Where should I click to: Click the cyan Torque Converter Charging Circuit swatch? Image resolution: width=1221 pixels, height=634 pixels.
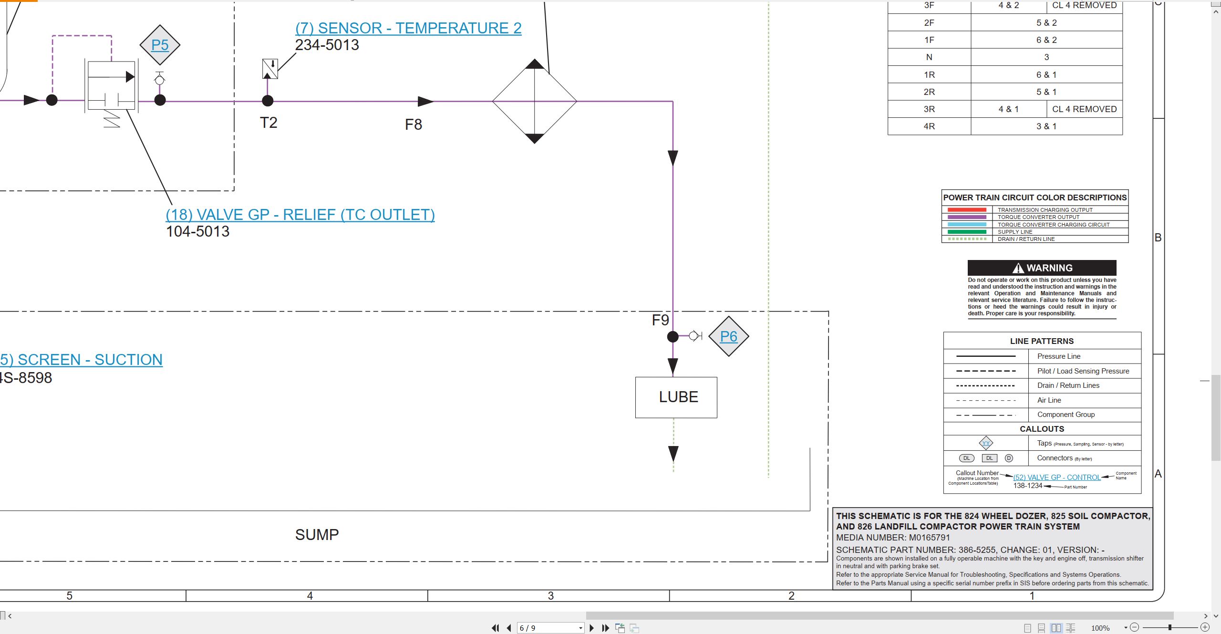click(967, 225)
